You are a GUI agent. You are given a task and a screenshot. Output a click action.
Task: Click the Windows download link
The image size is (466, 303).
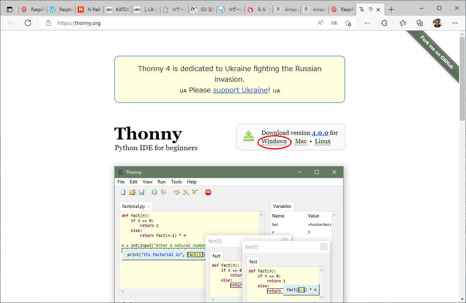point(274,141)
